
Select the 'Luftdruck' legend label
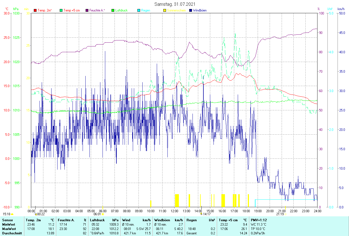(x=121, y=10)
